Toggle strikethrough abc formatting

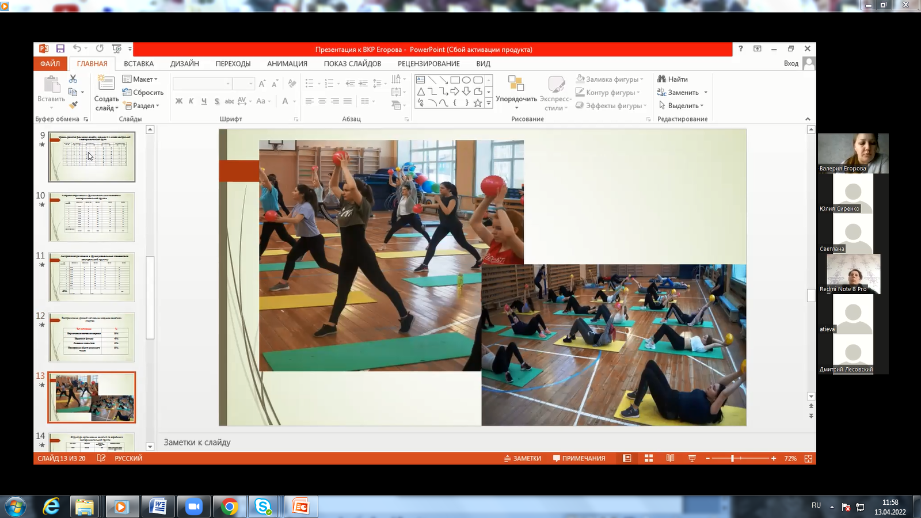coord(229,101)
